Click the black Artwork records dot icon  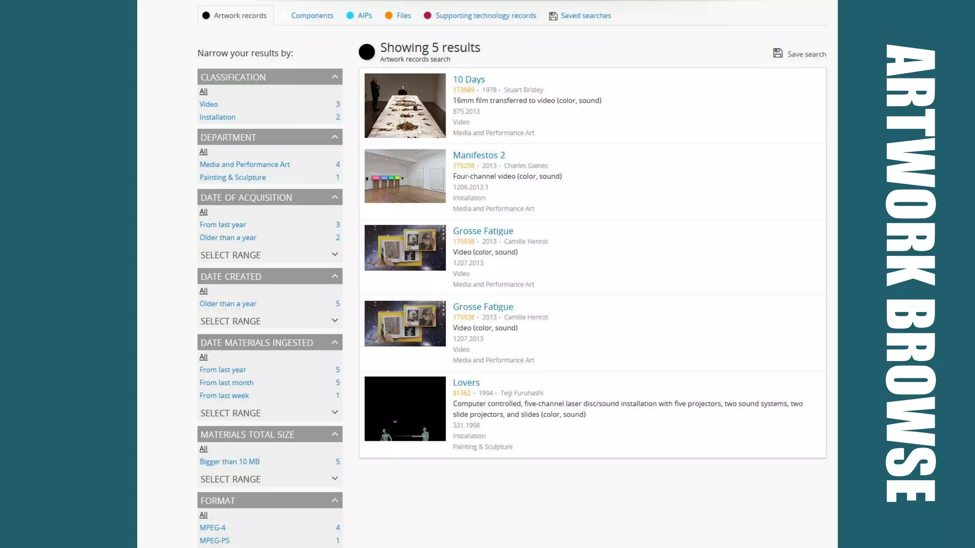click(x=206, y=16)
